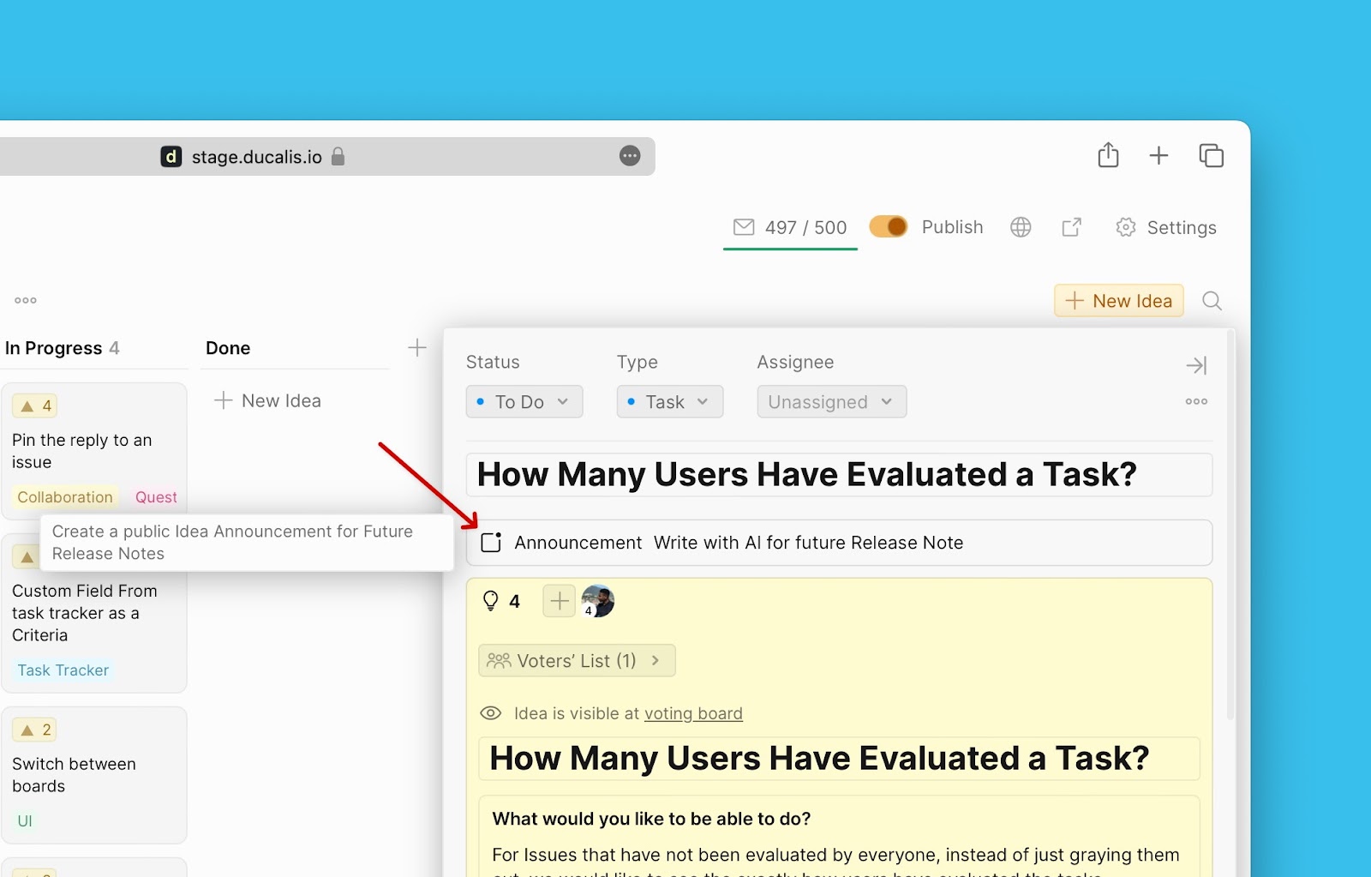
Task: Open the To Do status dropdown
Action: (x=524, y=402)
